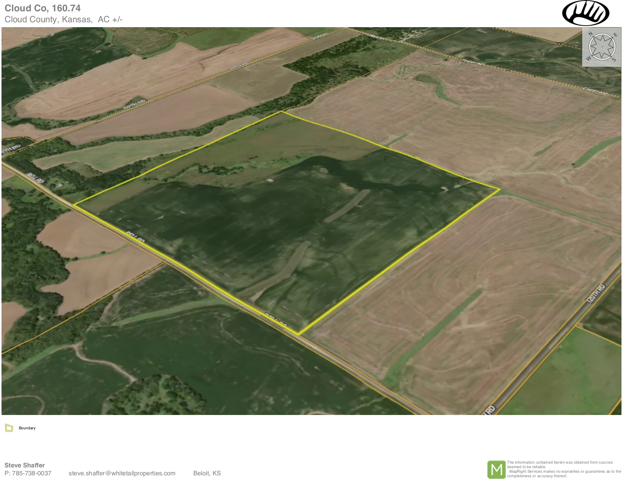Click the Beloit, KS location text

207,473
